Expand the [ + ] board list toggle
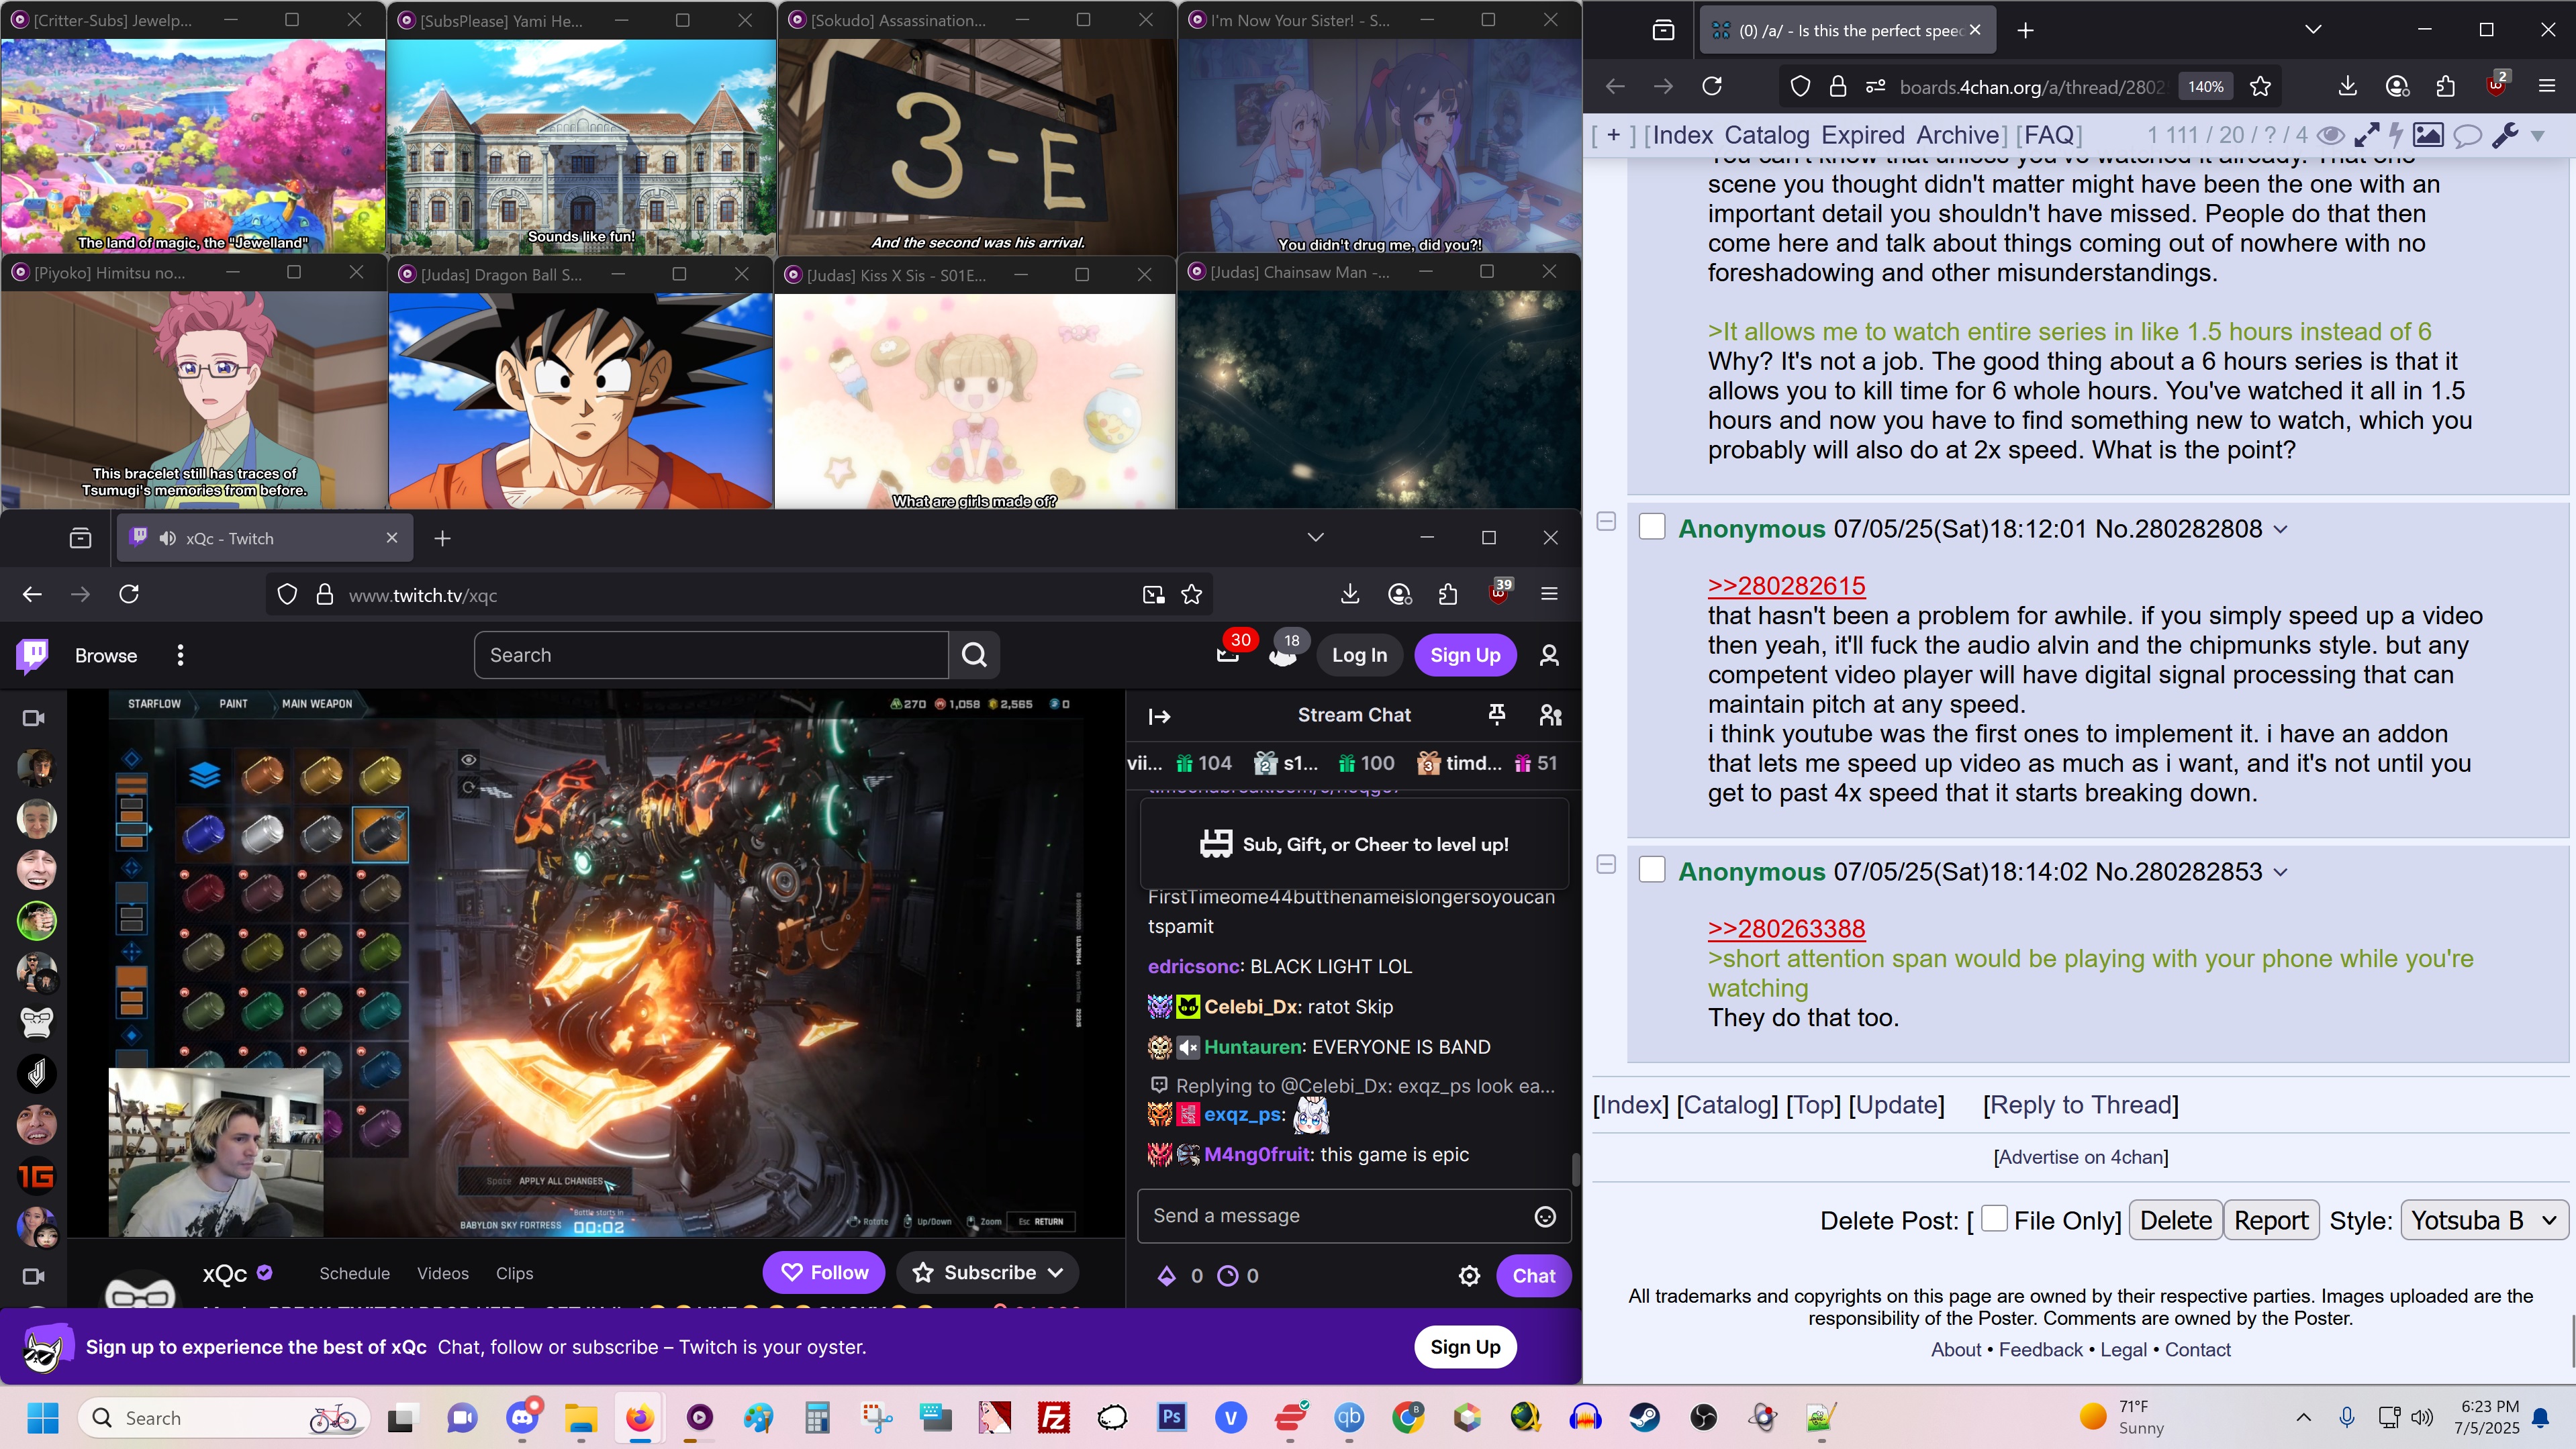 pyautogui.click(x=1612, y=135)
